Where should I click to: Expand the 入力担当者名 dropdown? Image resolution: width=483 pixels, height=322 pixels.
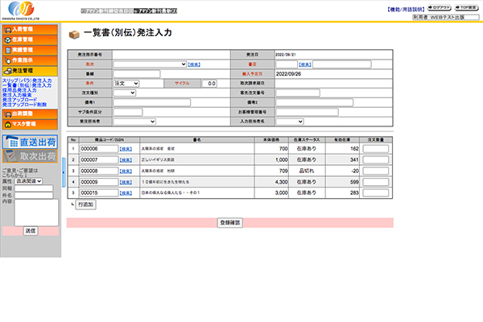[290, 122]
